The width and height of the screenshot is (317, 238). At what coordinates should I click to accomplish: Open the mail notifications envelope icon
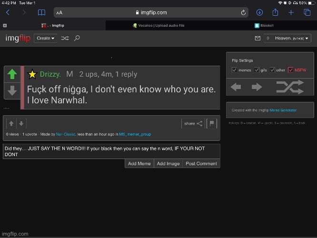[x=258, y=38]
